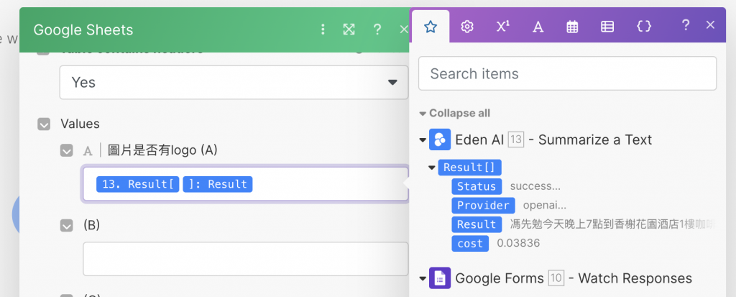Toggle the Values checkbox
Image resolution: width=736 pixels, height=297 pixels.
tap(44, 124)
